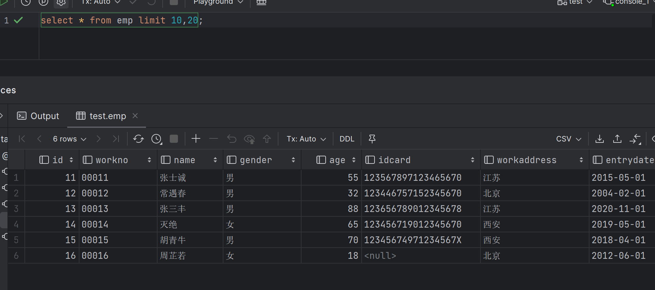Select row number 6 in the grid

coord(16,255)
